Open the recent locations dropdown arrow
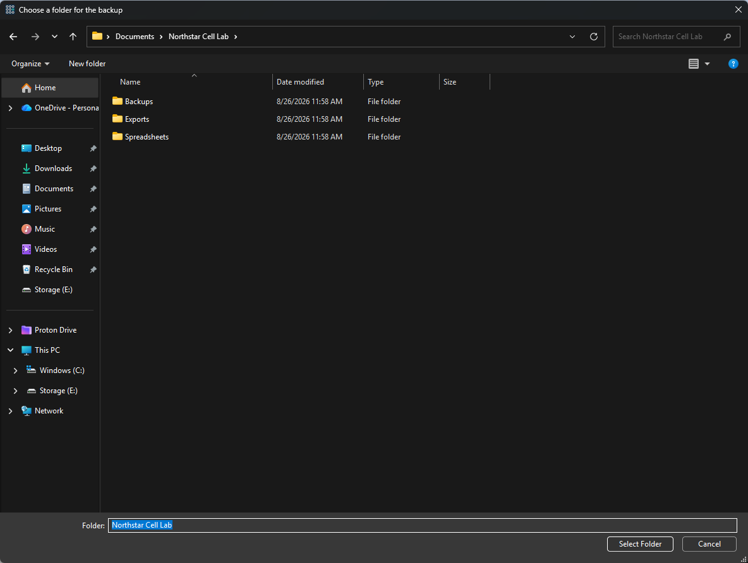The width and height of the screenshot is (748, 563). click(54, 37)
